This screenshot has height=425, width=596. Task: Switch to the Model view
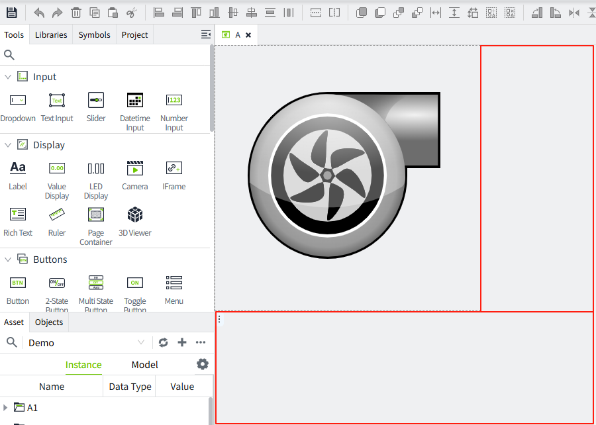tap(144, 365)
